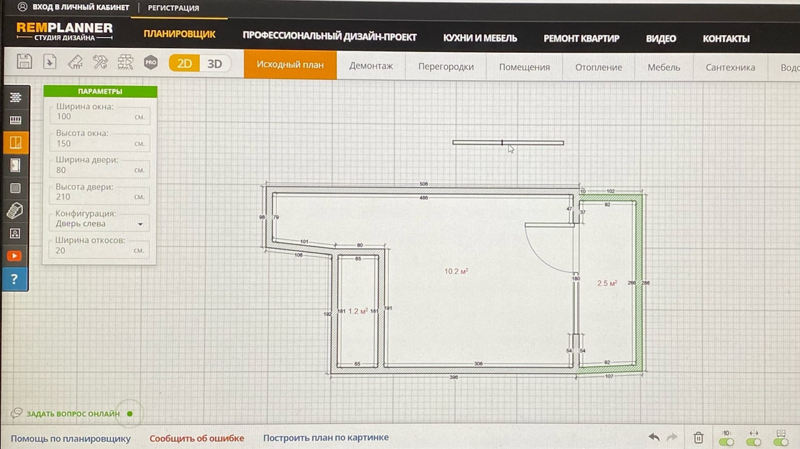Open the tools and wrench icon
Viewport: 800px width, 449px height.
[x=100, y=63]
